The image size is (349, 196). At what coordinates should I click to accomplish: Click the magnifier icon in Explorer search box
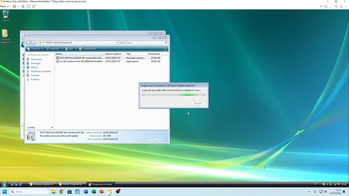[x=166, y=42]
